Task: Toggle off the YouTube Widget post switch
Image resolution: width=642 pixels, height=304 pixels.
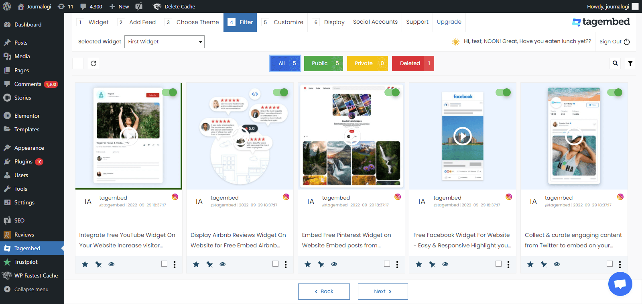Action: point(169,92)
